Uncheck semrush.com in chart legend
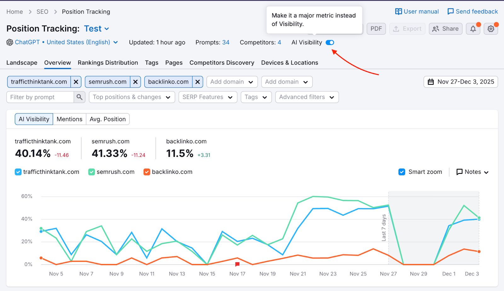The height and width of the screenshot is (291, 504). tap(92, 172)
